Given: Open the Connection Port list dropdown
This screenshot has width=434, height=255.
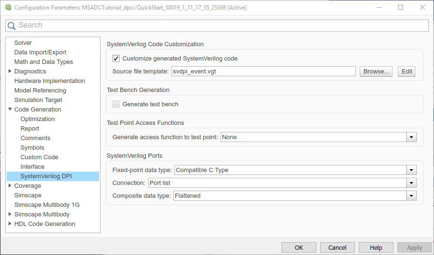Looking at the screenshot, I should tap(412, 183).
